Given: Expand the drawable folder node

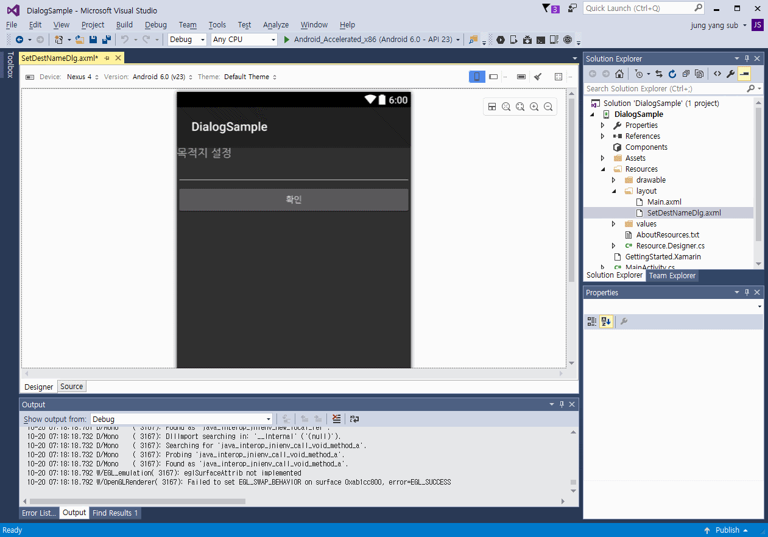Looking at the screenshot, I should 614,180.
